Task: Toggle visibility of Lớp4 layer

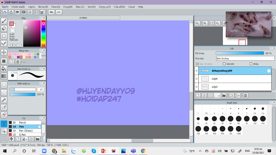Action: [x=196, y=79]
